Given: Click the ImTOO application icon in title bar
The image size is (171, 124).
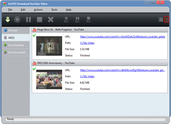Looking at the screenshot, I should click(x=5, y=4).
